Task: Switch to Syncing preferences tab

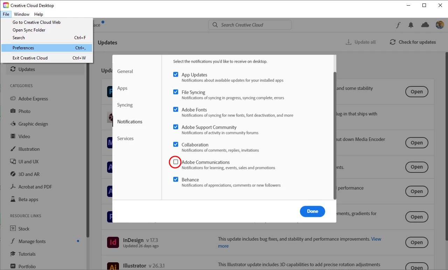Action: tap(125, 105)
